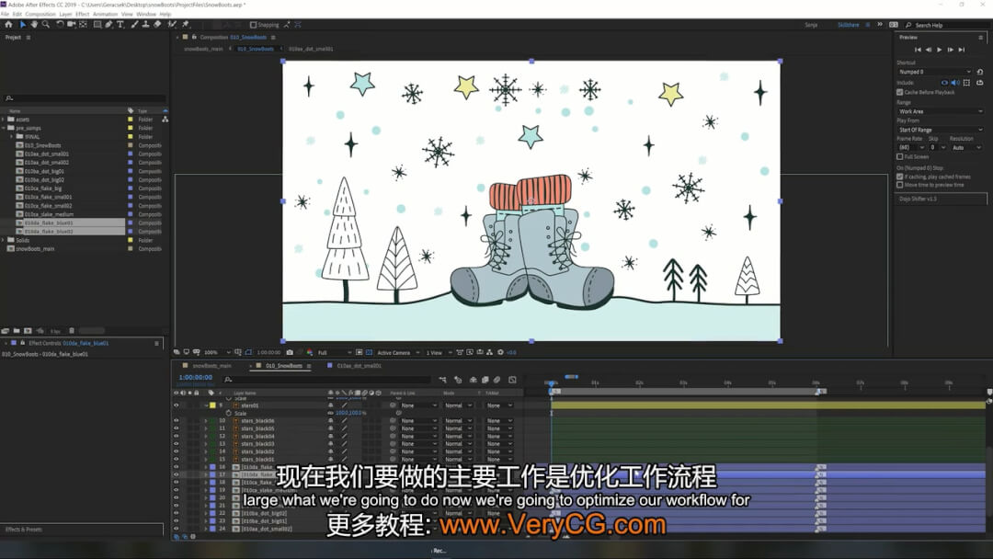Take a snapshot with camera icon
The image size is (993, 559).
[x=290, y=352]
